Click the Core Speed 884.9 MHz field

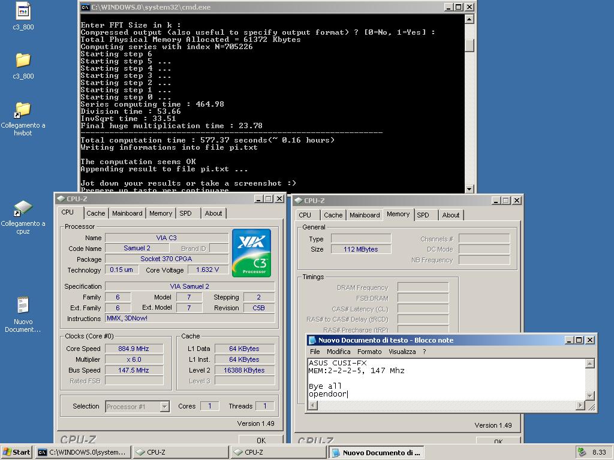coord(134,349)
